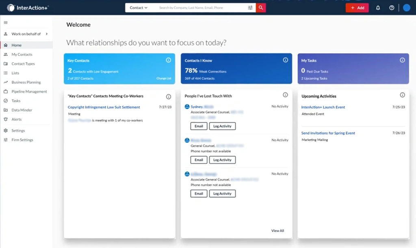The width and height of the screenshot is (416, 248).
Task: Click the Business Planning chart icon
Action: [x=6, y=82]
